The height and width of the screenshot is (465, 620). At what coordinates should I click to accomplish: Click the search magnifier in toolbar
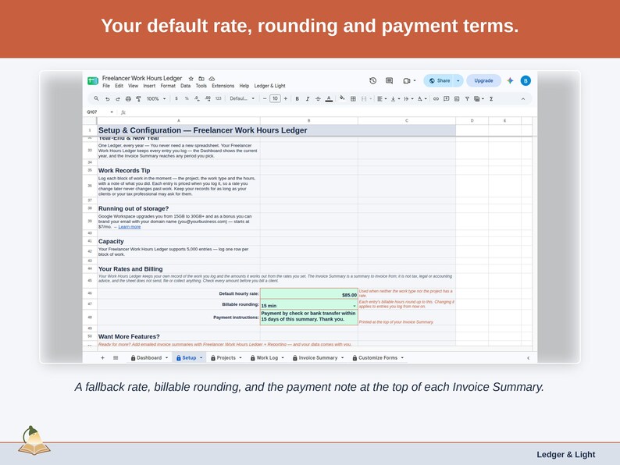[x=96, y=99]
